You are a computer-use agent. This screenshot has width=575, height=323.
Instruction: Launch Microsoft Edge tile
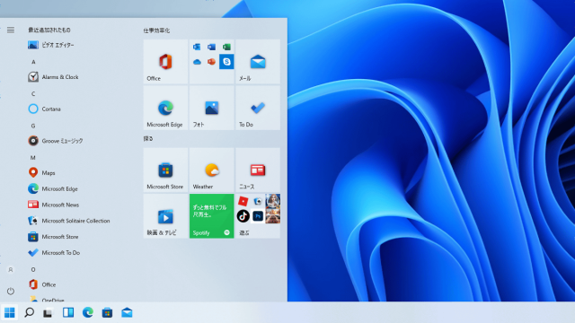coord(165,108)
